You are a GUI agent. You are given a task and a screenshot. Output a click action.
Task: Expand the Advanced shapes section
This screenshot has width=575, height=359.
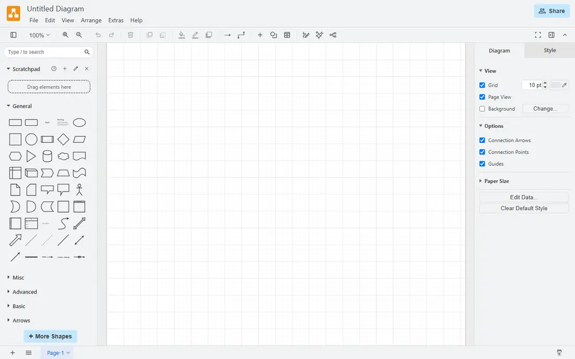click(x=22, y=292)
